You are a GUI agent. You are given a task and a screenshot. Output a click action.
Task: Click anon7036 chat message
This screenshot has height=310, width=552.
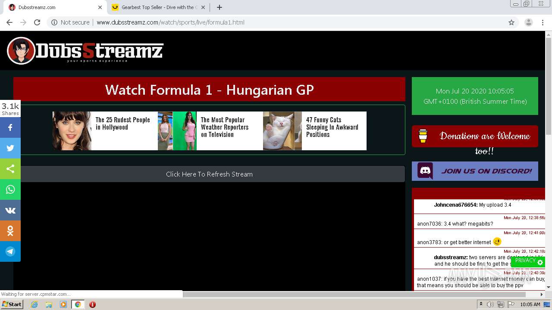pos(455,224)
